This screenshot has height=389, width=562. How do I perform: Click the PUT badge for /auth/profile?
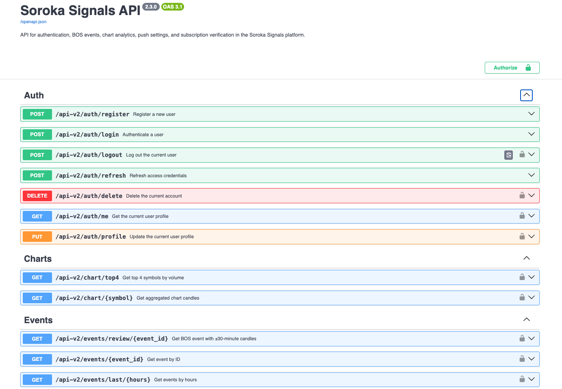pyautogui.click(x=37, y=237)
